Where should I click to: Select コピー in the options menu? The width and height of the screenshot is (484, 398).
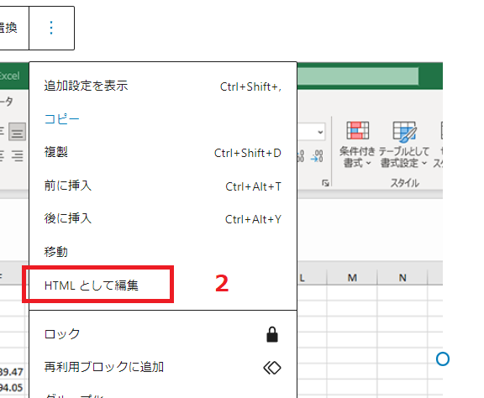pos(163,119)
